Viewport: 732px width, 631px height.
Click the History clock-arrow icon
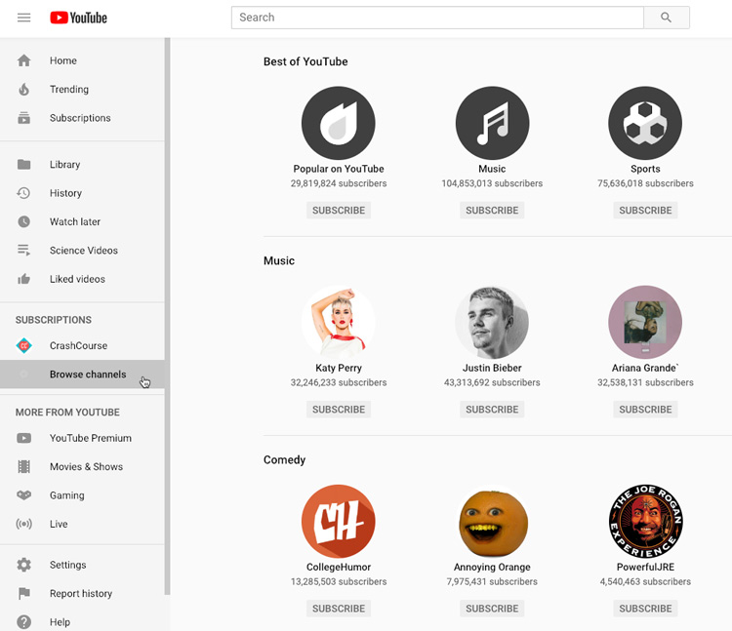[x=23, y=193]
